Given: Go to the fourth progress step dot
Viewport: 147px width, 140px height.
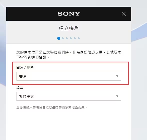Looking at the screenshot, I should [71, 38].
